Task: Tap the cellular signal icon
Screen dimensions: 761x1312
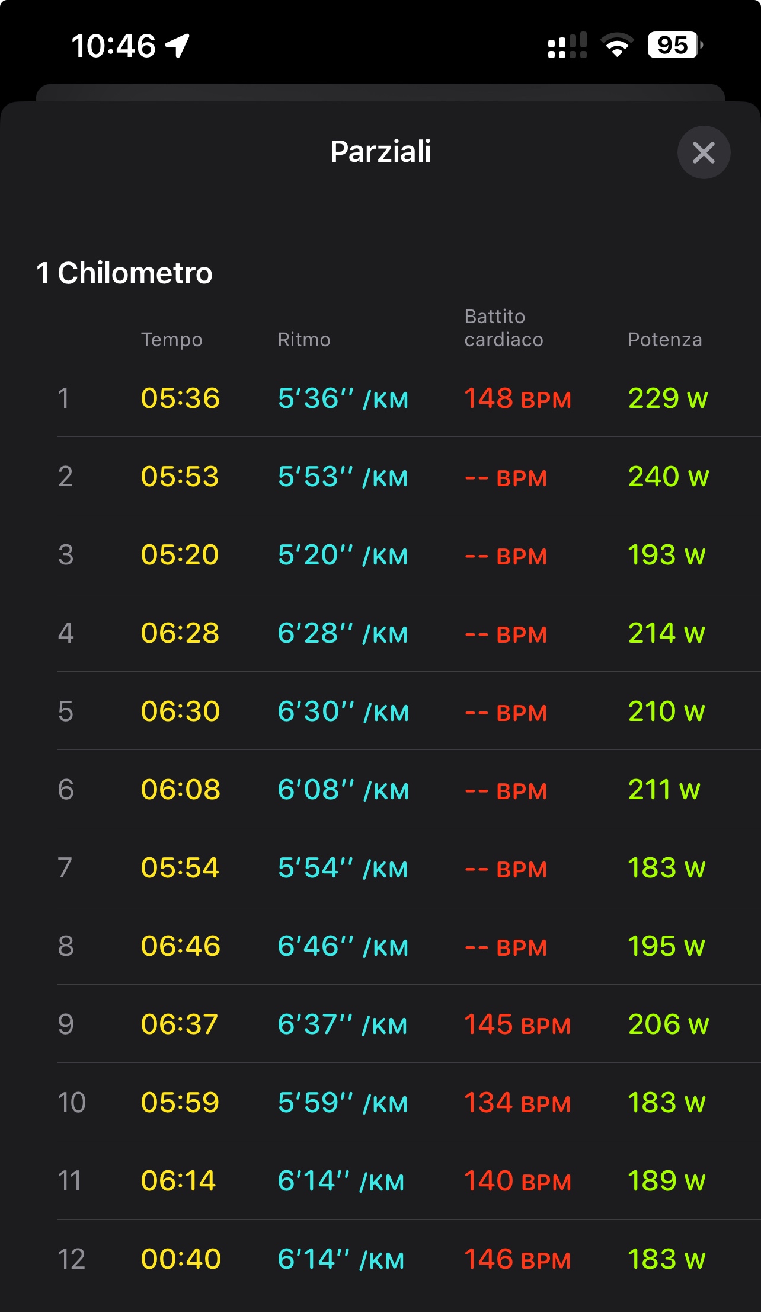Action: click(x=567, y=46)
